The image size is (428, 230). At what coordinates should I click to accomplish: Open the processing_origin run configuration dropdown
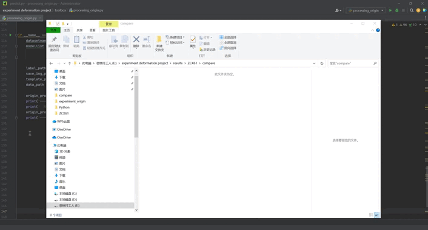[366, 10]
